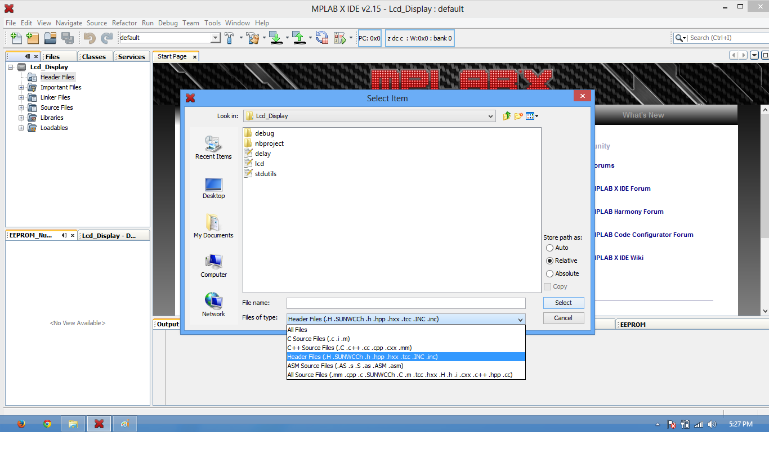
Task: Open MPLAB Code Configurator Forum link
Action: [643, 235]
